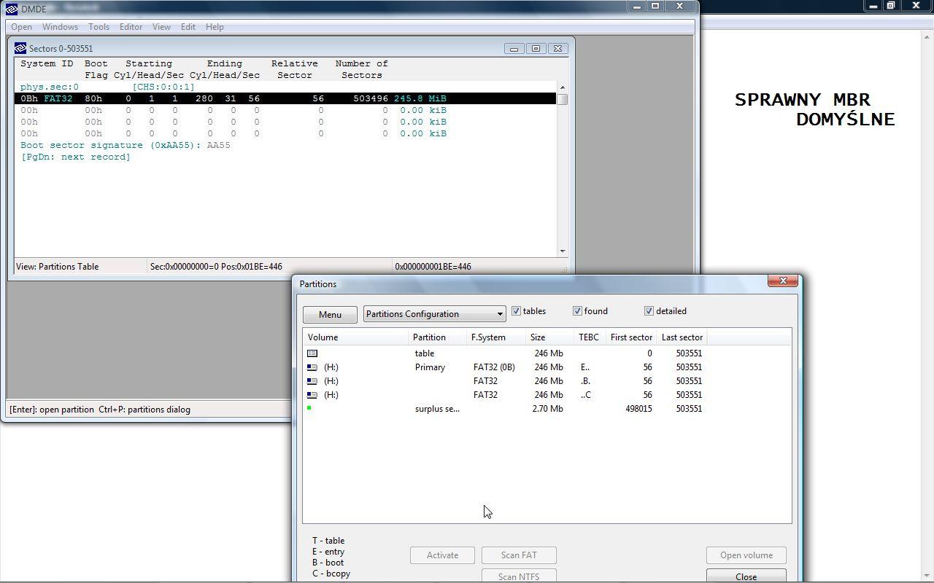Open the Tools menu

click(99, 27)
